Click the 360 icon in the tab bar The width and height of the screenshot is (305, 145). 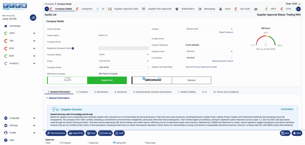(256, 9)
